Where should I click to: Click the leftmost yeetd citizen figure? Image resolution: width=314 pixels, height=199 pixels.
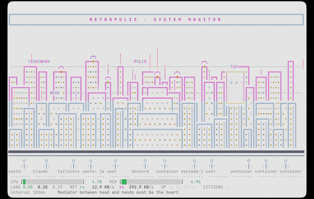pos(24,164)
